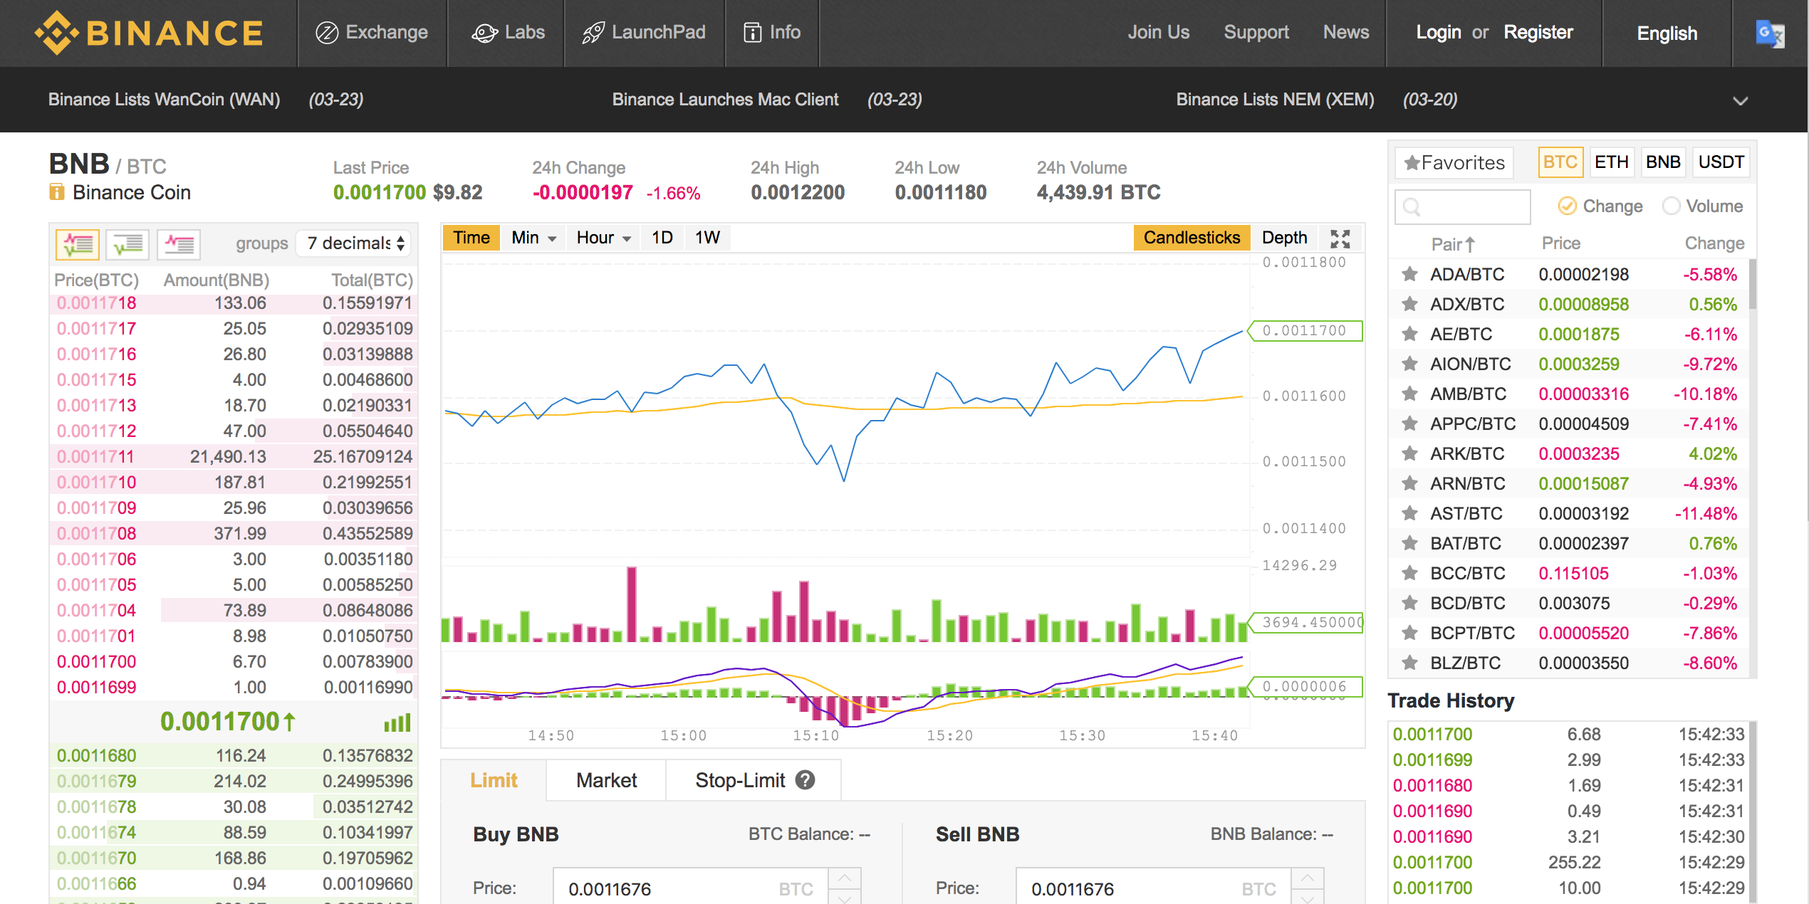Select the combined buy/sell order book view

[x=78, y=244]
